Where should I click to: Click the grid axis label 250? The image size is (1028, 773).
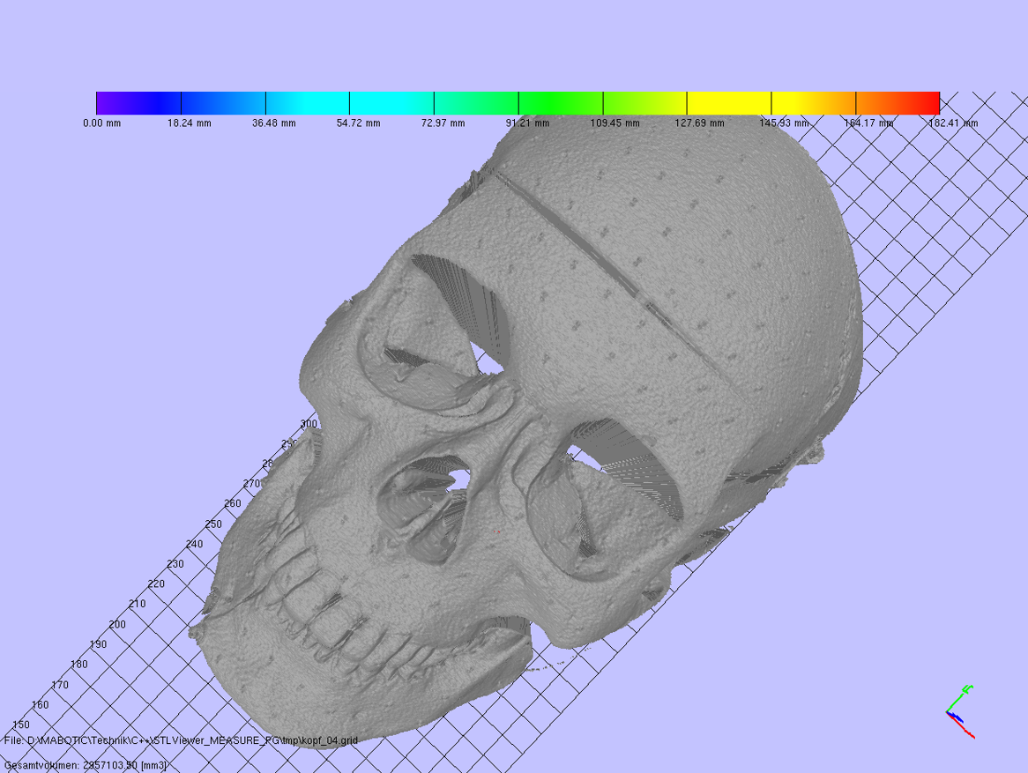[x=213, y=524]
